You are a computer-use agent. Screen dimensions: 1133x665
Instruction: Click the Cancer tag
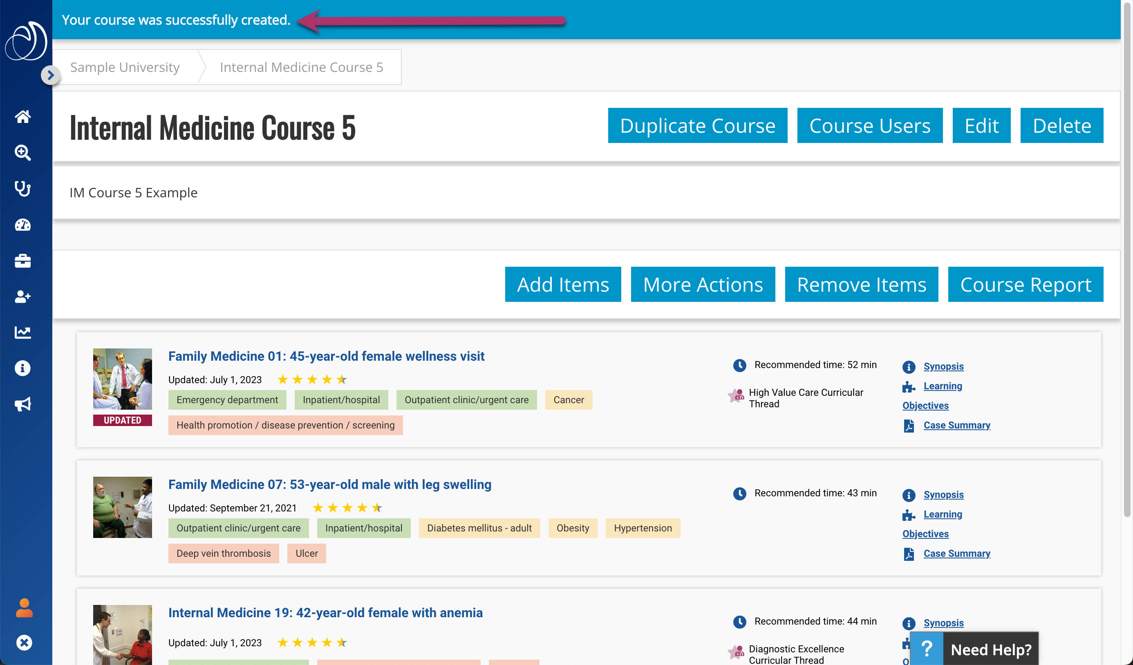568,399
